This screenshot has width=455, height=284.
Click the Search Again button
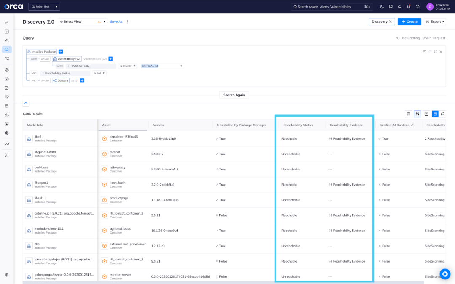(x=234, y=95)
